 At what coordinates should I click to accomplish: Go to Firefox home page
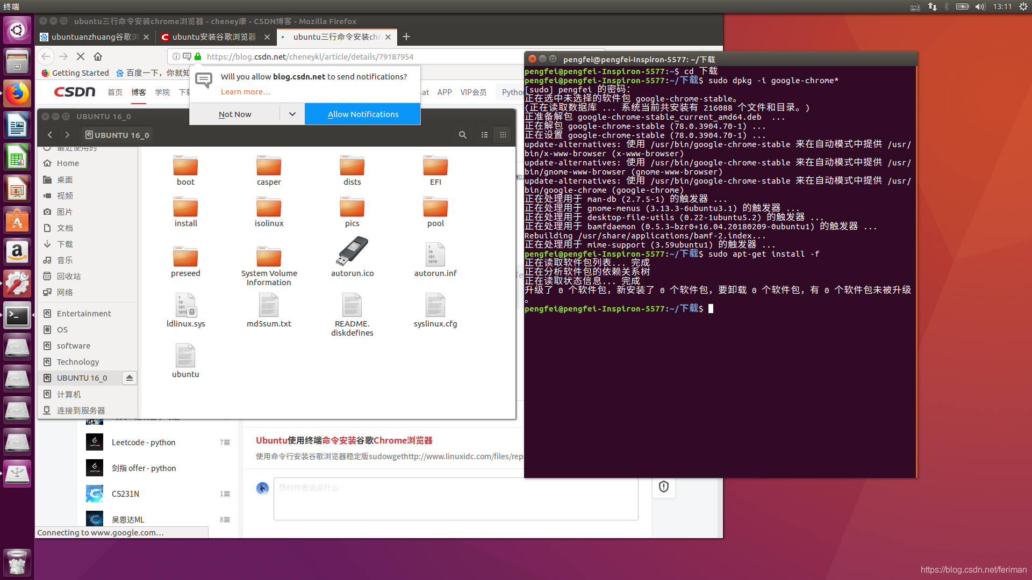click(98, 56)
